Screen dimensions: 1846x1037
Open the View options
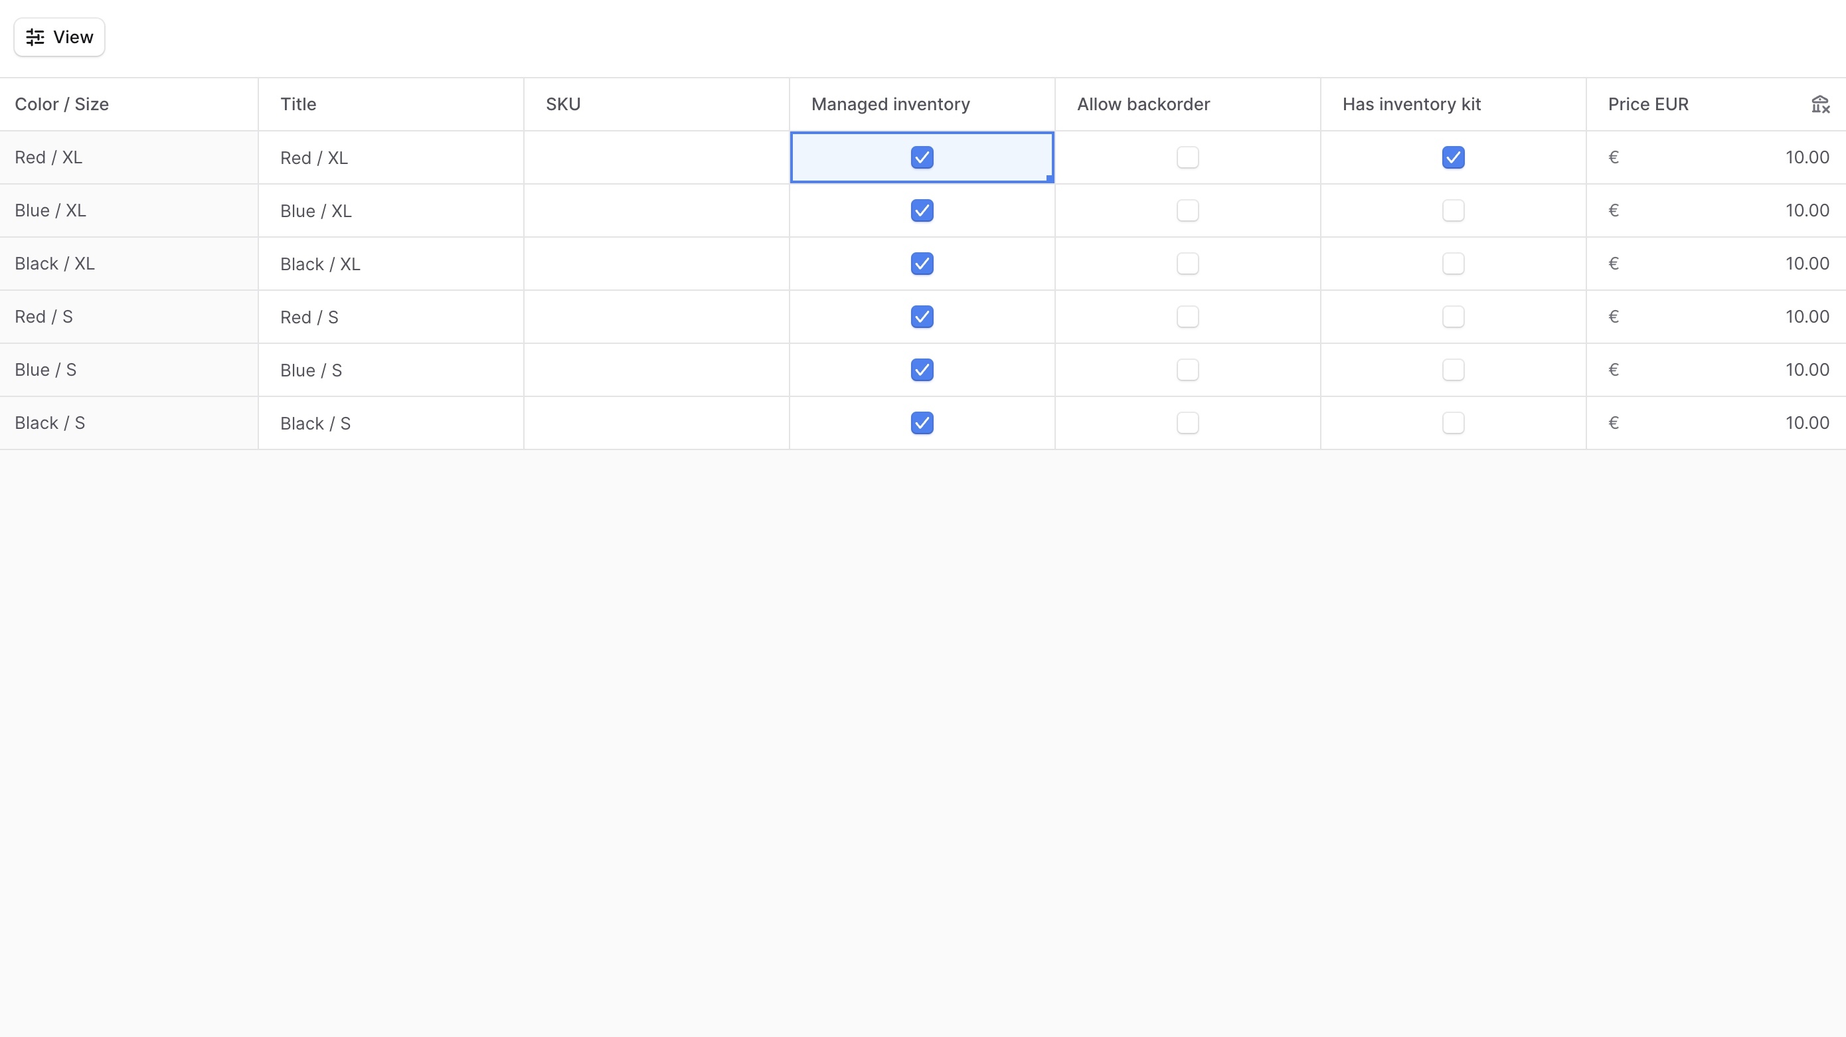[58, 37]
